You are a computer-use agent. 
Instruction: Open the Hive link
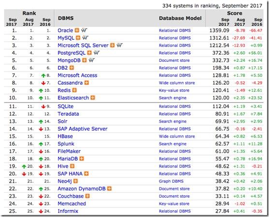point(63,166)
